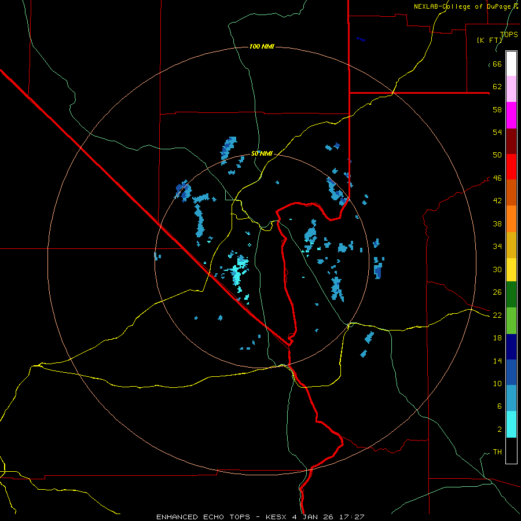
Task: Click the 'TOPS' legend title
Action: coord(509,34)
